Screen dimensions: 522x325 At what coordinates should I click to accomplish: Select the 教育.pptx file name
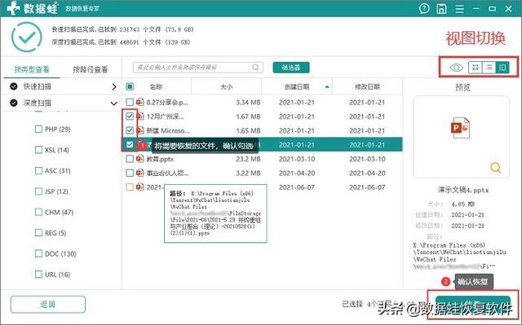coord(160,159)
